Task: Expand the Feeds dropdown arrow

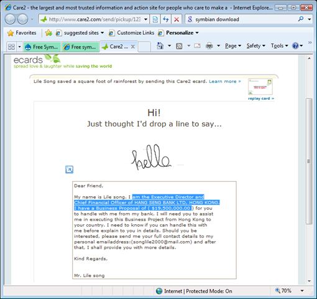Action: pyautogui.click(x=188, y=45)
